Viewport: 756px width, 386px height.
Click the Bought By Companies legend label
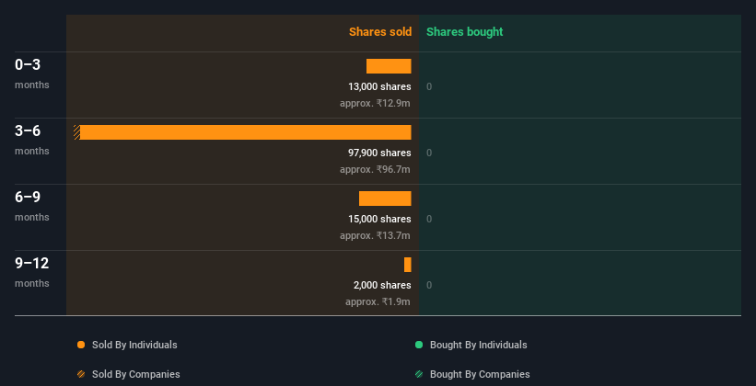(x=480, y=374)
